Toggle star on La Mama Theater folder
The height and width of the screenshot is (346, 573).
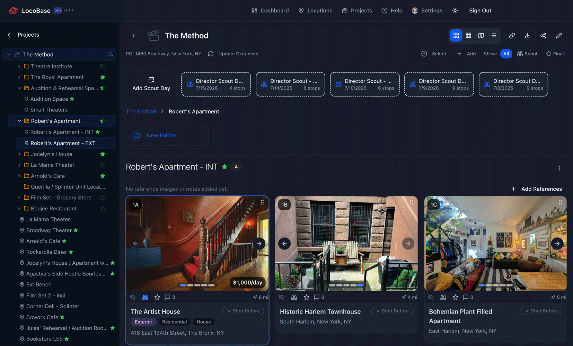[x=103, y=165]
